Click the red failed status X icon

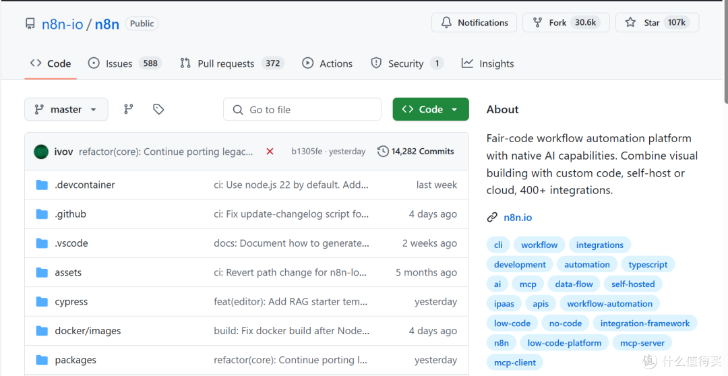270,152
